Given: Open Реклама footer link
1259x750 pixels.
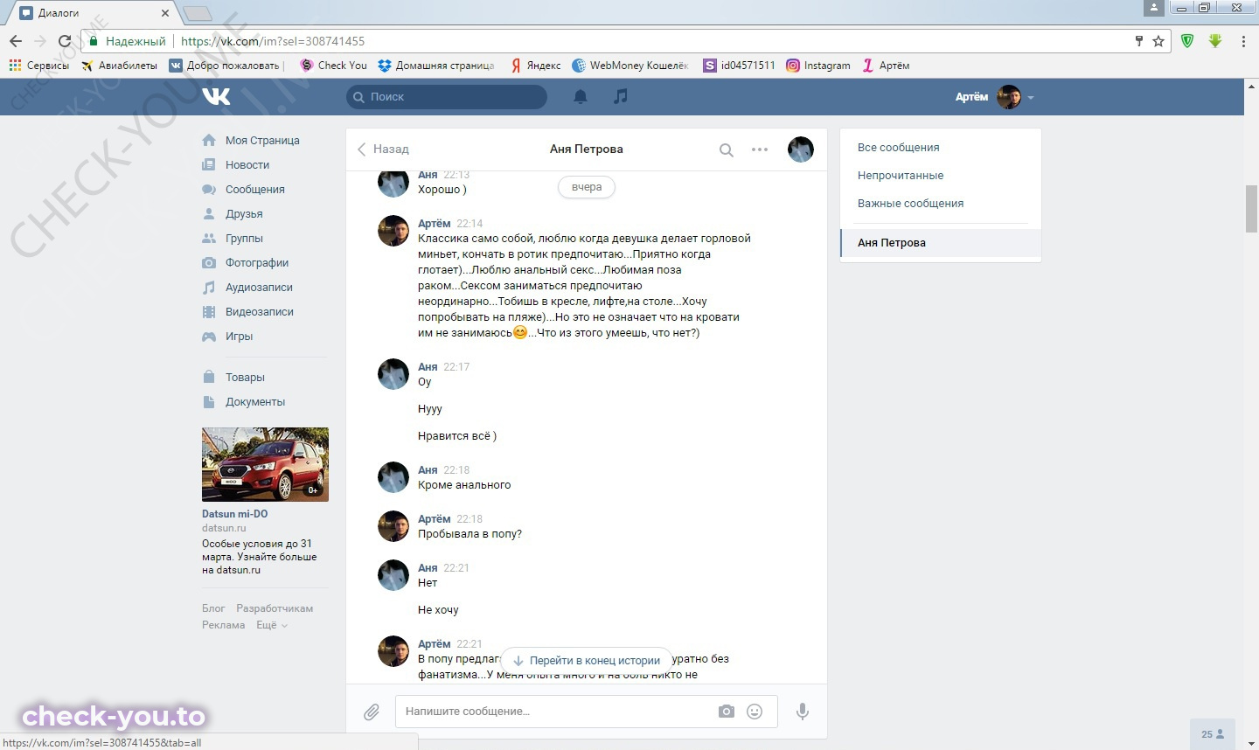Looking at the screenshot, I should 223,625.
